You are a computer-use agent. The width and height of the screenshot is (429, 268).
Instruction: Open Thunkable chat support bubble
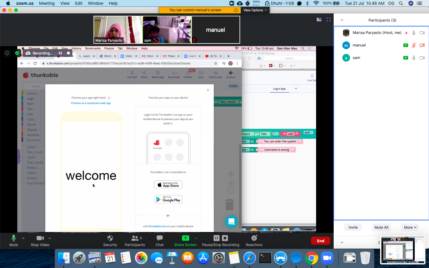(x=231, y=222)
